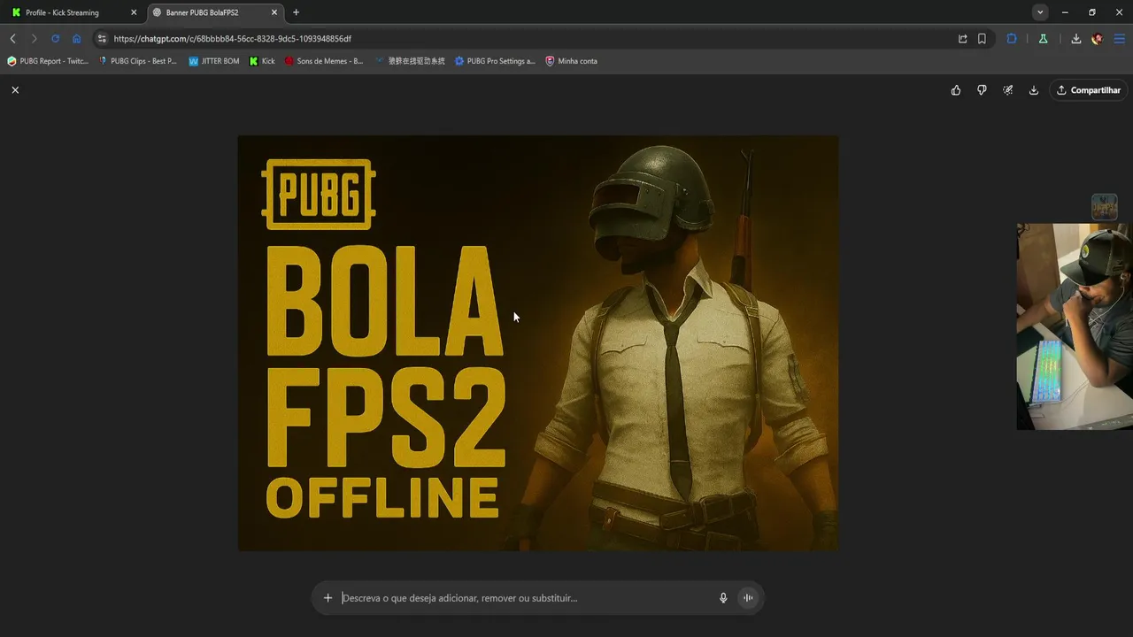Open the select-area edit tool

(x=1007, y=90)
